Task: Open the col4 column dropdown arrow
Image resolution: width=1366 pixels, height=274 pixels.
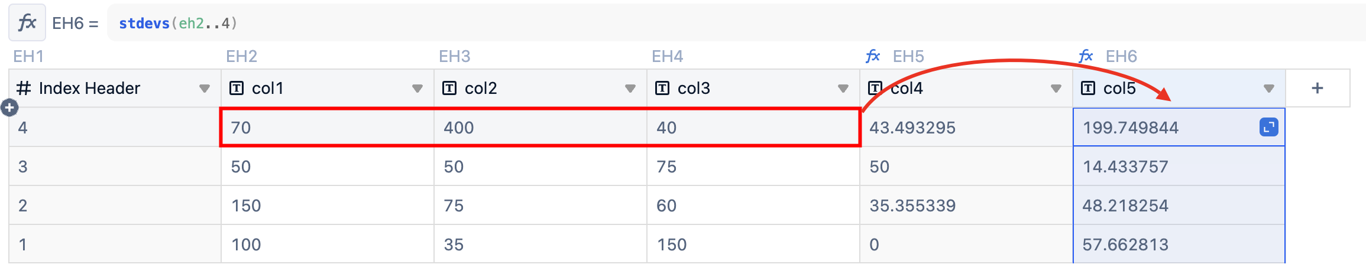Action: (x=1056, y=89)
